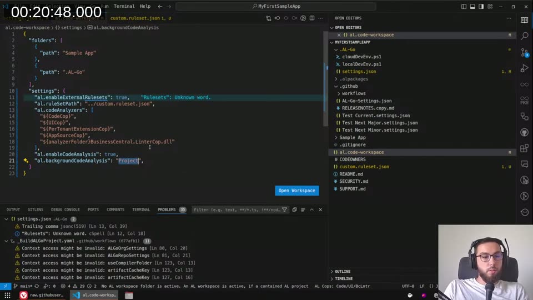The image size is (533, 300).
Task: Toggle the secondary sidebar layout button
Action: [x=481, y=7]
